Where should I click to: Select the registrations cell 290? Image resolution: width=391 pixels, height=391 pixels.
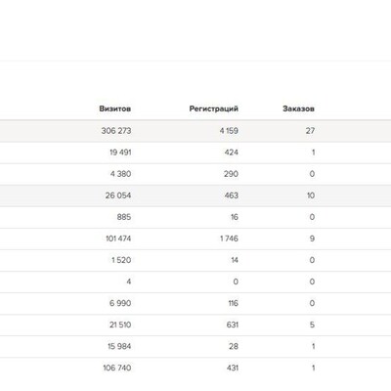tap(231, 174)
